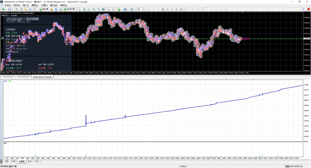Screen dimensions: 311x168
Task: Click the zoom in magnifier icon
Action: (94, 9)
